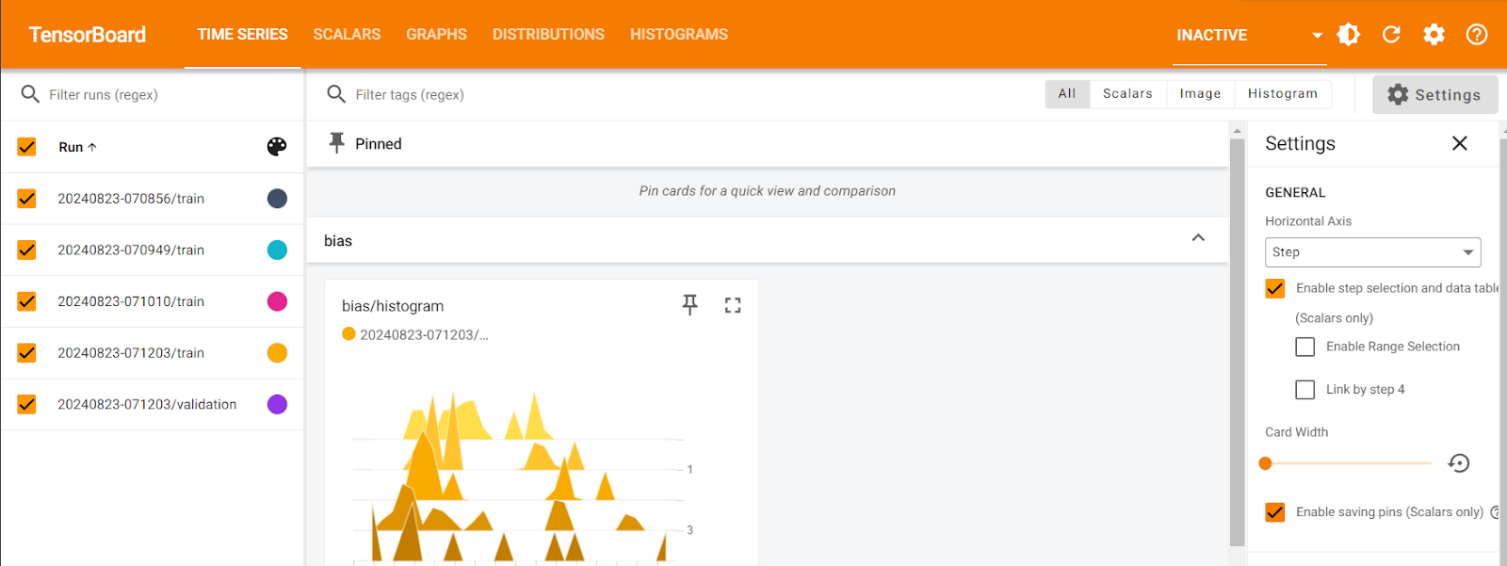Click the bias/histogram card title
Viewport: 1507px width, 566px height.
click(x=393, y=306)
